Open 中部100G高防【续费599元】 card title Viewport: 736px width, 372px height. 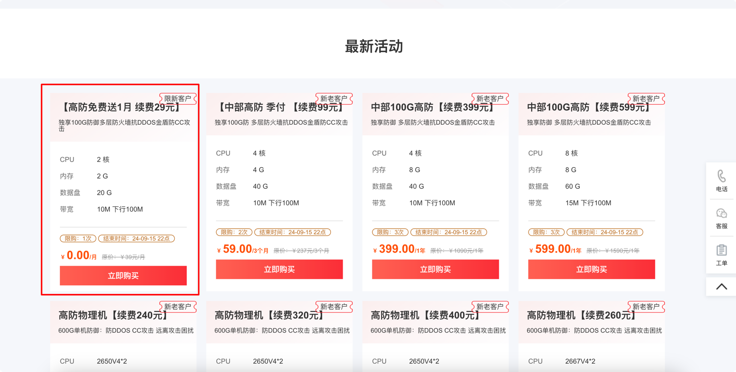(589, 107)
